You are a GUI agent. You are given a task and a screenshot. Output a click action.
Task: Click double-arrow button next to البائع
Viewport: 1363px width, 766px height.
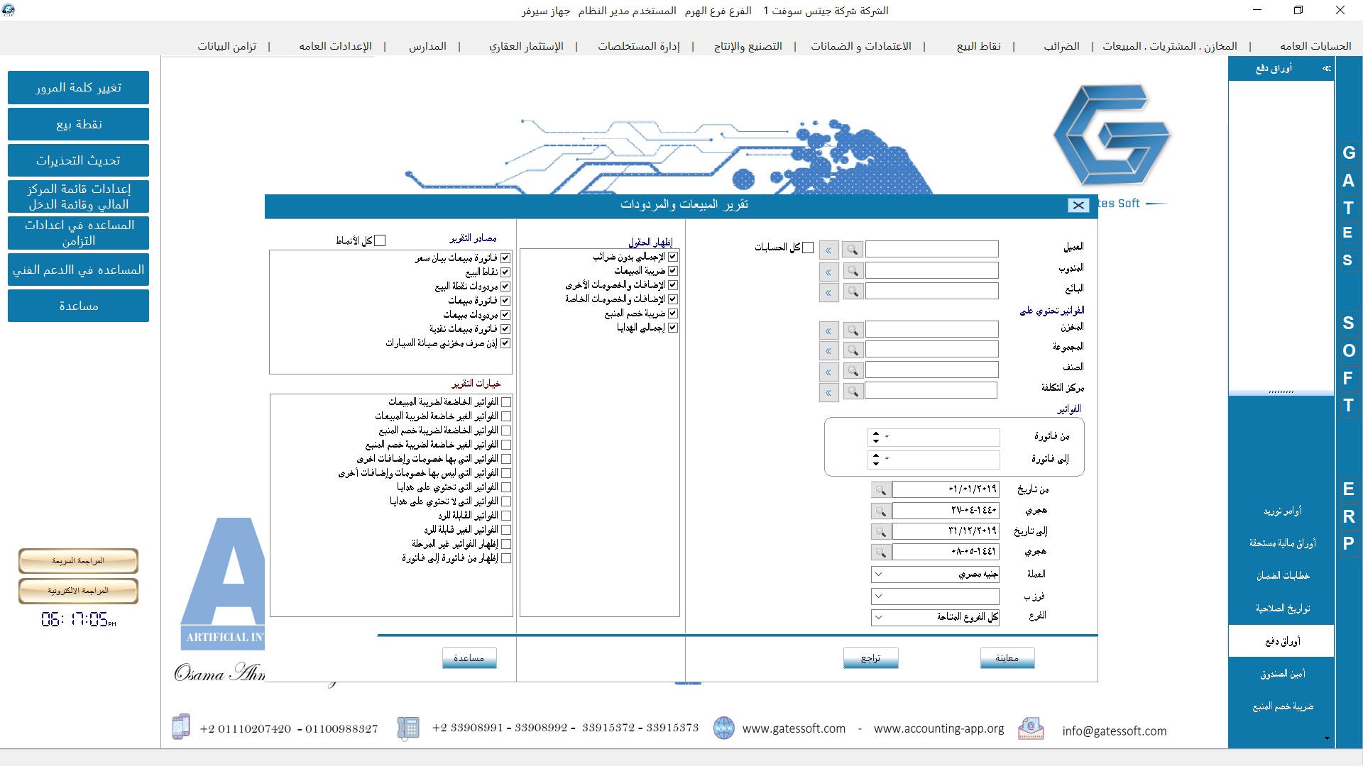tap(828, 292)
